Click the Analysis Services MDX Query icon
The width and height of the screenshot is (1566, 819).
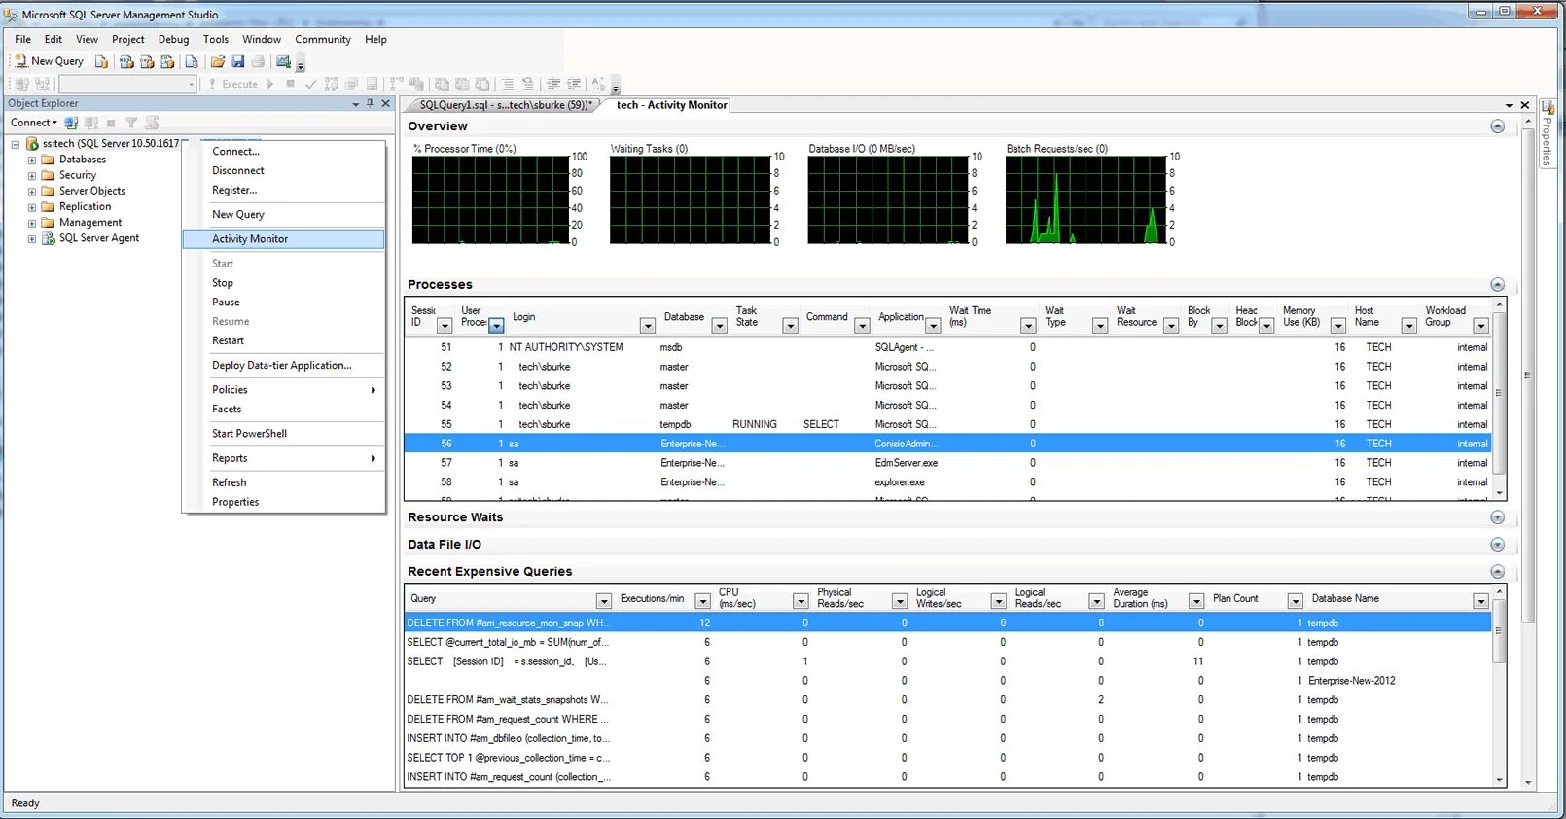tap(126, 61)
